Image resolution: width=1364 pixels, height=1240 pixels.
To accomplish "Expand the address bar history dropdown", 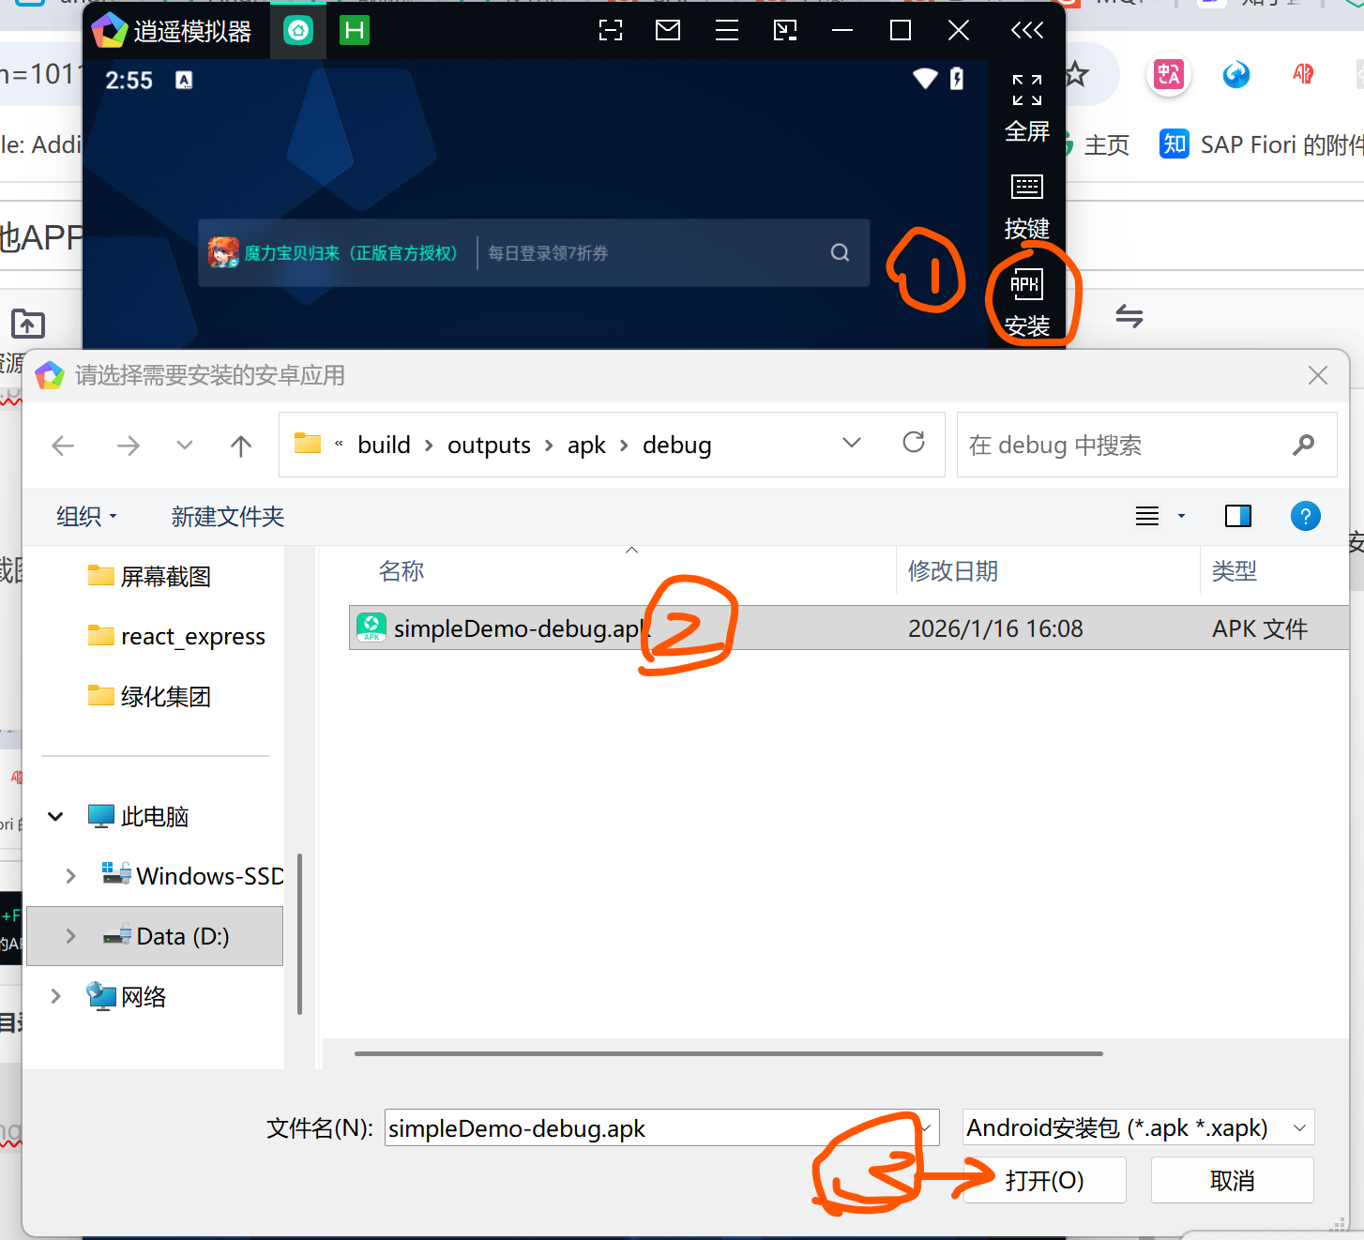I will click(x=852, y=443).
